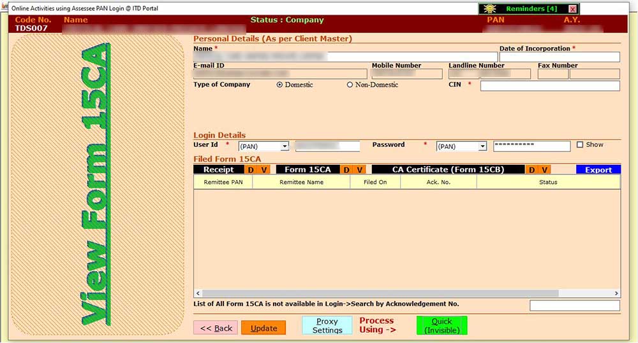Click the Receipt V button
This screenshot has height=343, width=638.
(x=263, y=170)
